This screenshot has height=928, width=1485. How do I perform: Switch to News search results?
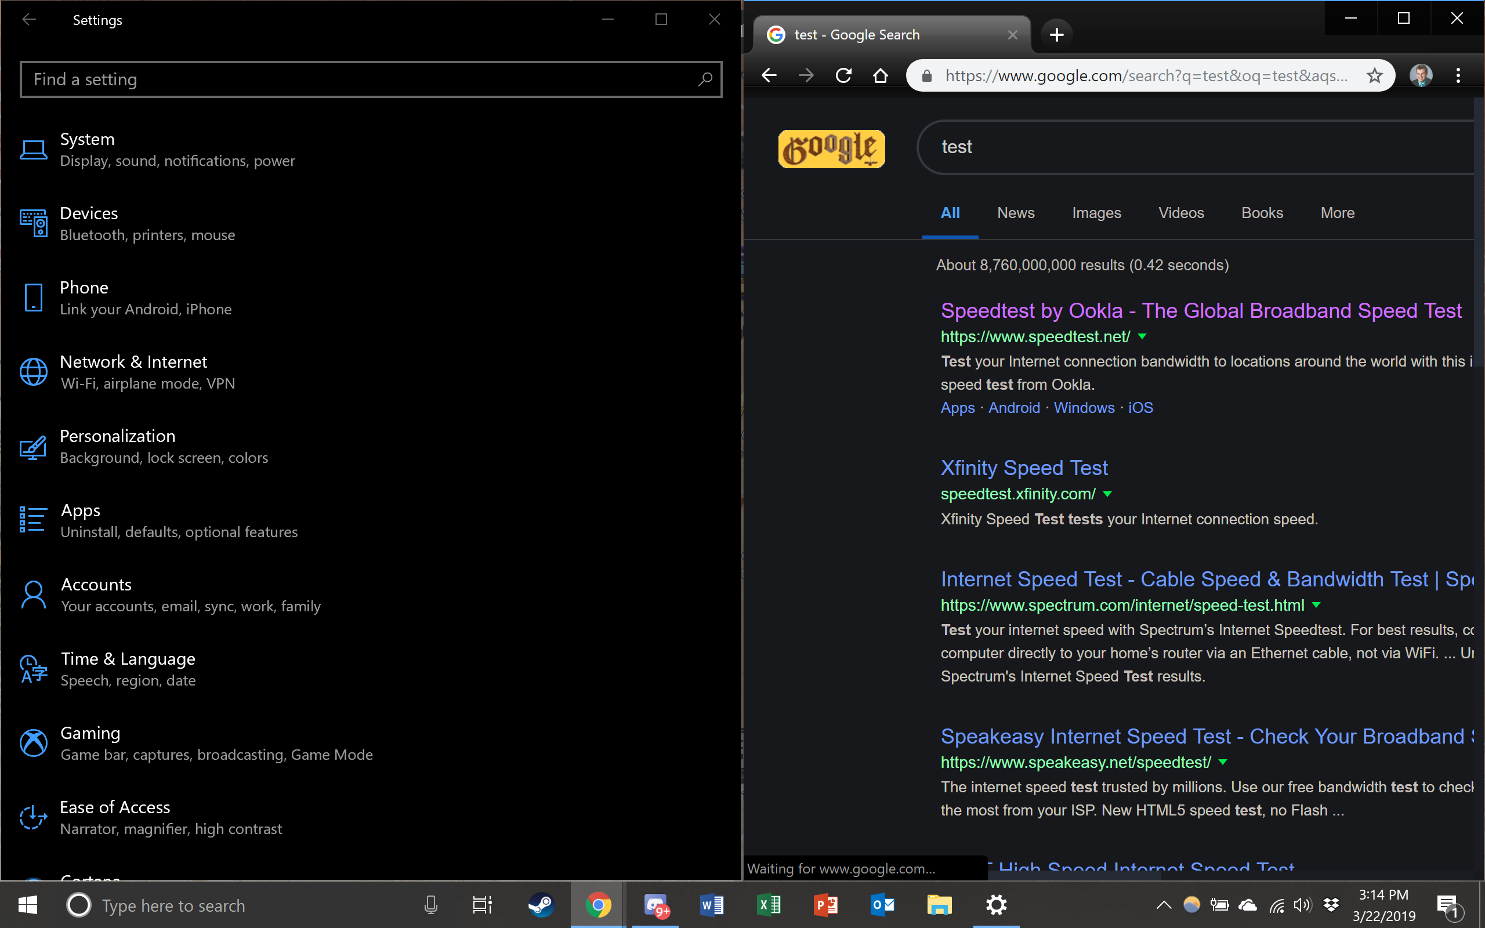tap(1016, 213)
